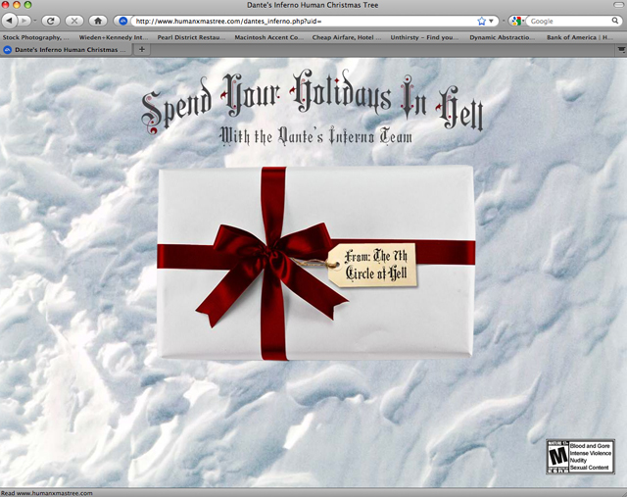Click 'With the Dante's Inferno Team' subtitle
627x497 pixels.
[x=315, y=136]
